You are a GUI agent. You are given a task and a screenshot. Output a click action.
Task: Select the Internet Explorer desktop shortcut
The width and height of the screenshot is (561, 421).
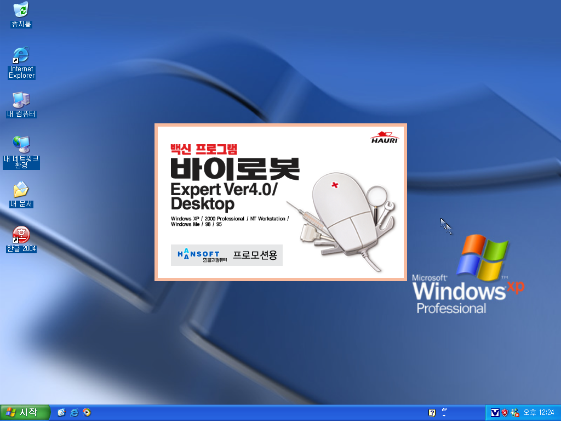pyautogui.click(x=21, y=62)
